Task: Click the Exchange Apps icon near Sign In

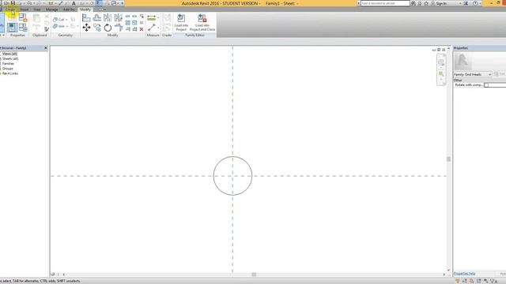Action: point(466,3)
